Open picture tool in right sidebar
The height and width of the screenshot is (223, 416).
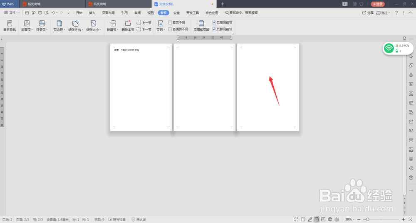411,150
